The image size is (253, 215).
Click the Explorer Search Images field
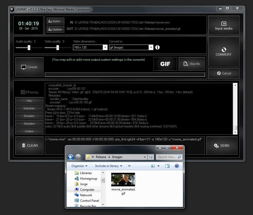click(x=169, y=157)
